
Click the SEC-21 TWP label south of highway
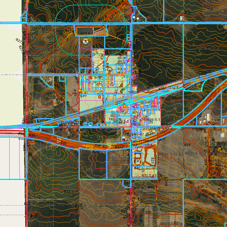coord(141,141)
